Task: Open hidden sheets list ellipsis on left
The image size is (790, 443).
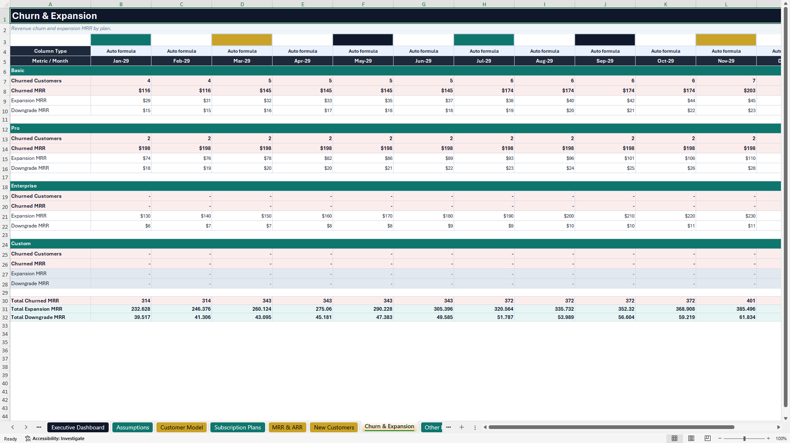Action: pos(39,427)
